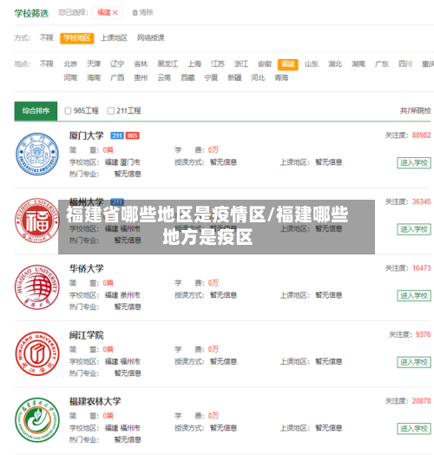Screen dimensions: 434x455
Task: Choose 山东 location filter
Action: (312, 64)
